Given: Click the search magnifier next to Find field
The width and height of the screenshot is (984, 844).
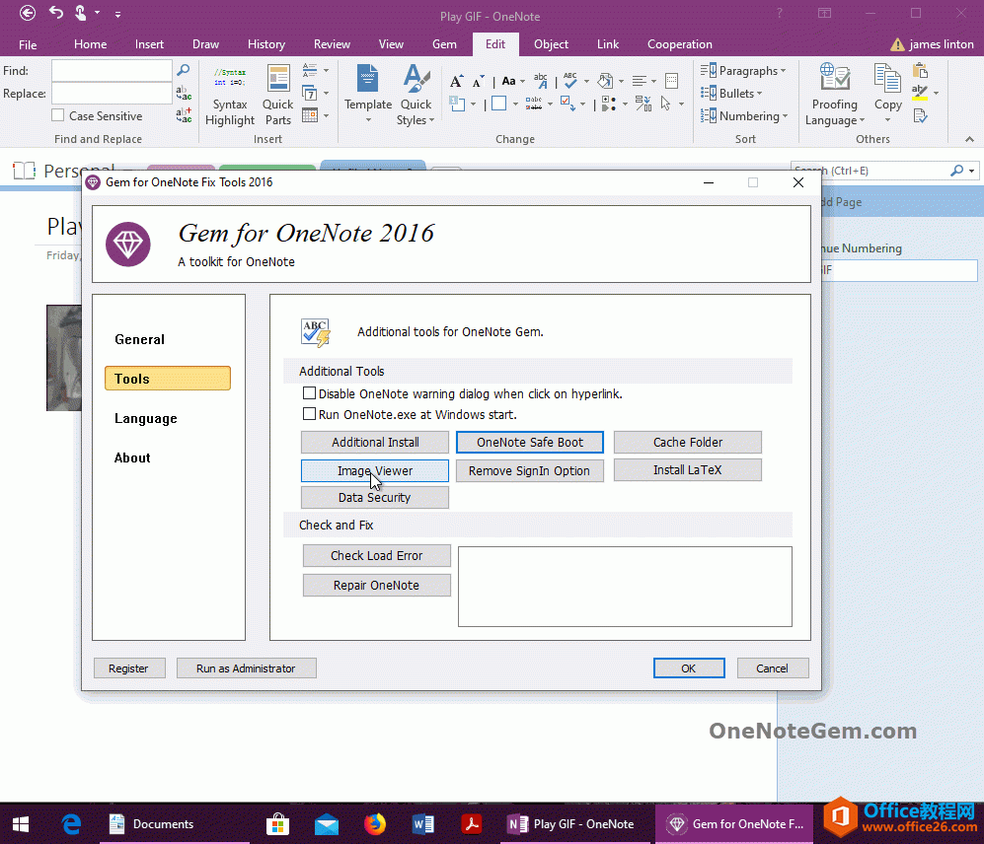Looking at the screenshot, I should pos(183,70).
